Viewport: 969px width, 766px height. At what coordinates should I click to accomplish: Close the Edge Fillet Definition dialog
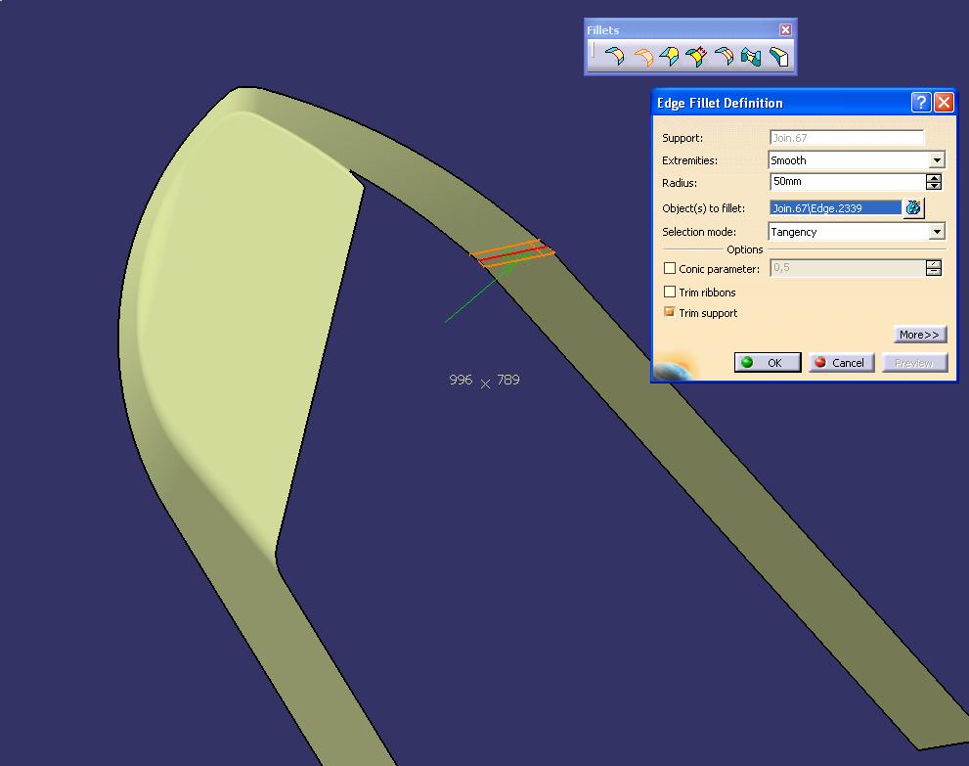tap(944, 102)
